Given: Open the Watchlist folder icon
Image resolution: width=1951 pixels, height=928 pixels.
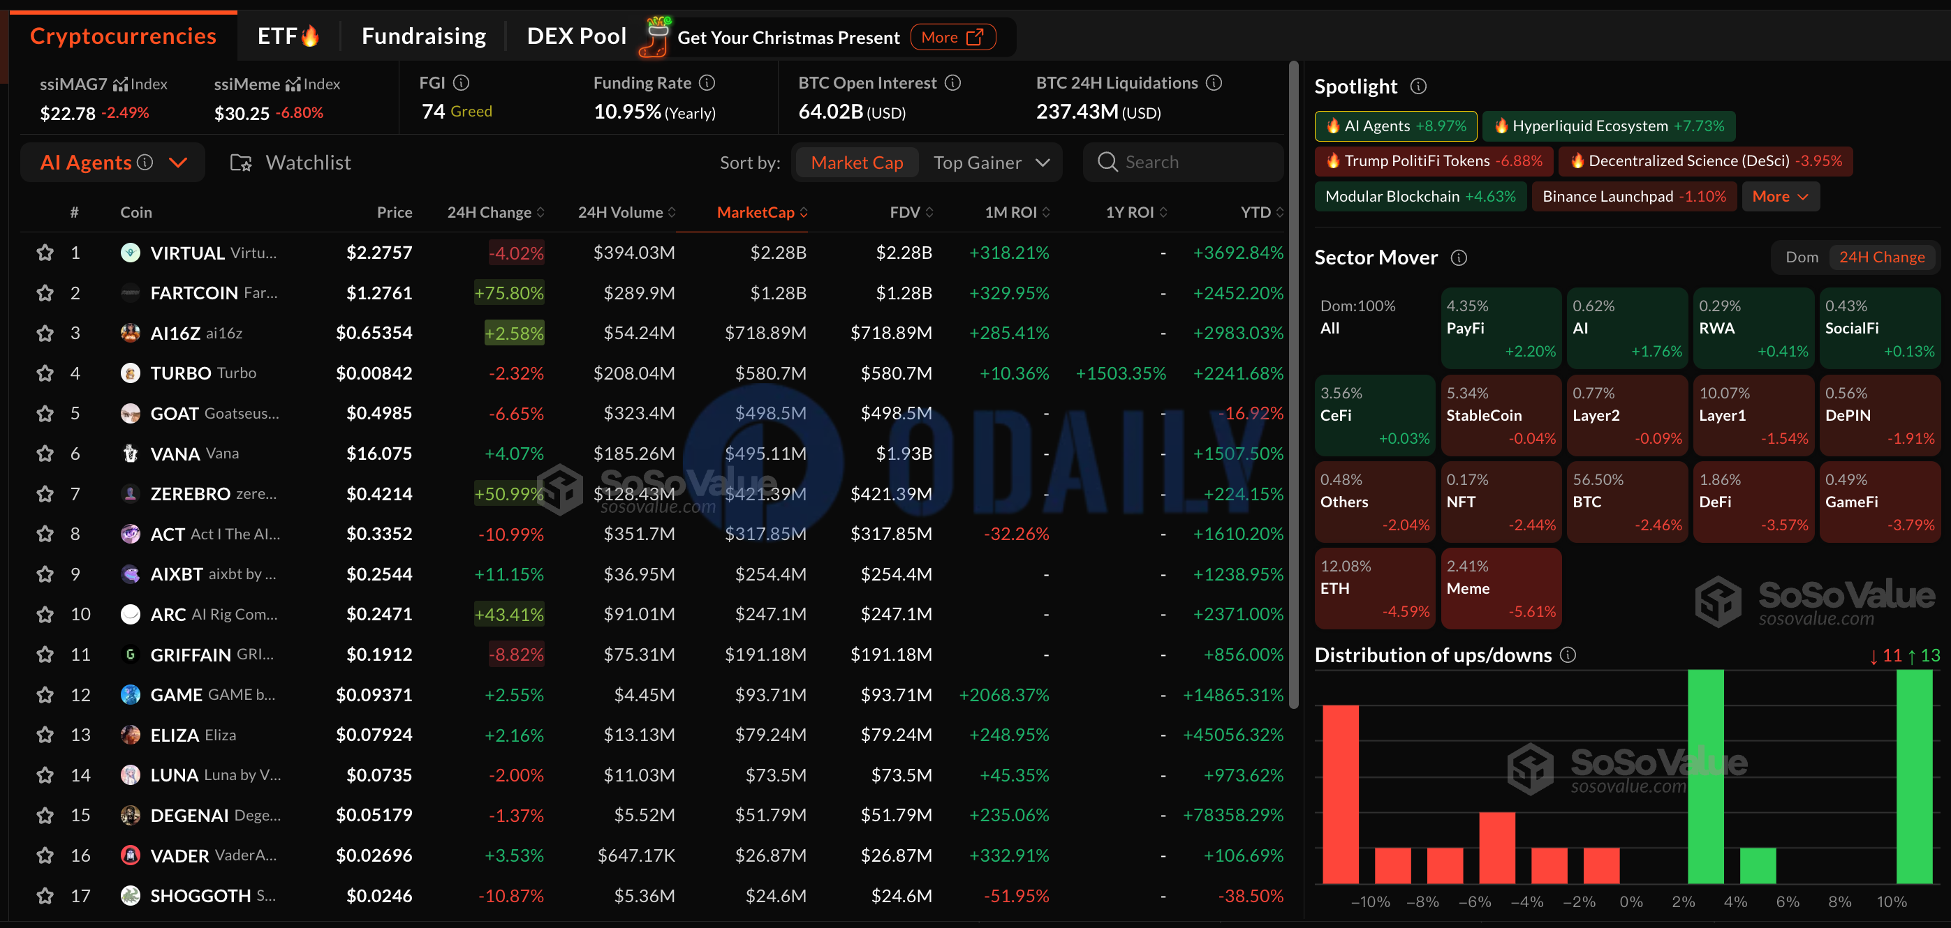Looking at the screenshot, I should (x=241, y=163).
